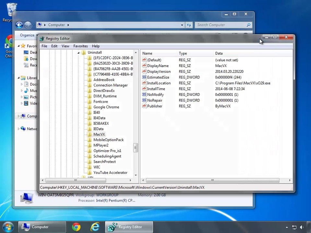Image resolution: width=311 pixels, height=233 pixels.
Task: Sort values by the Name column header
Action: (x=159, y=53)
